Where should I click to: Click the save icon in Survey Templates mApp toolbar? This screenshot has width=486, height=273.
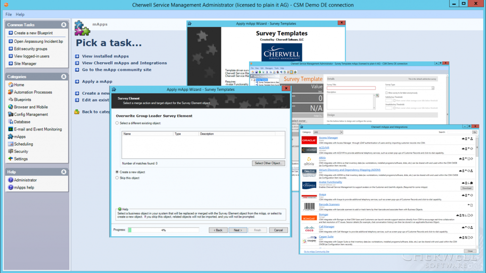[256, 72]
